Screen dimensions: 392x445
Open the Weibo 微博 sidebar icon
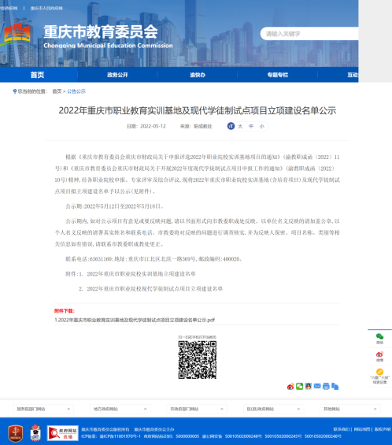coord(379,356)
